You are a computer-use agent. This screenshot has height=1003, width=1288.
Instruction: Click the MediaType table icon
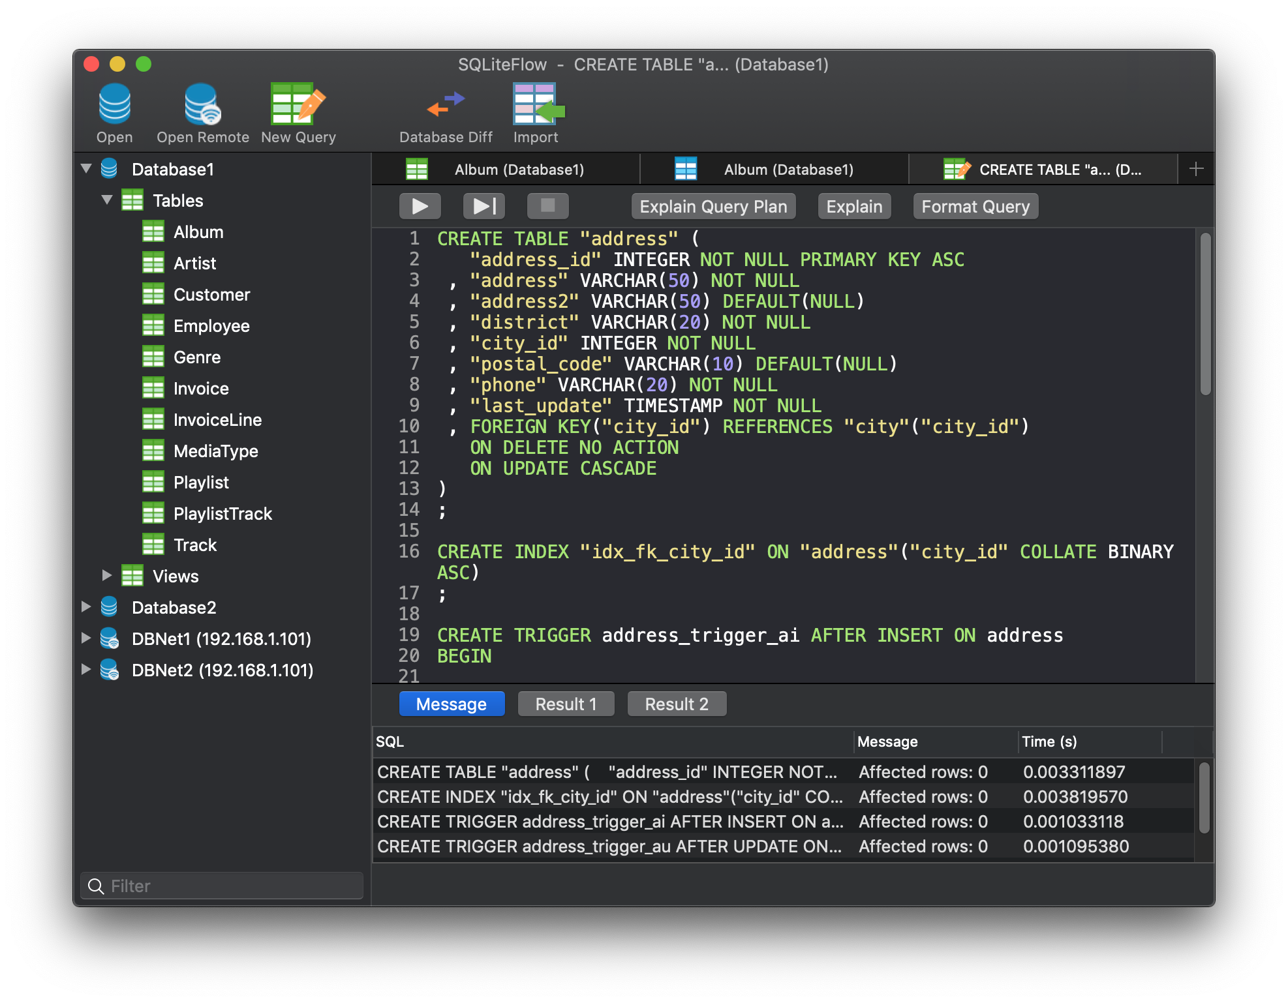coord(153,451)
